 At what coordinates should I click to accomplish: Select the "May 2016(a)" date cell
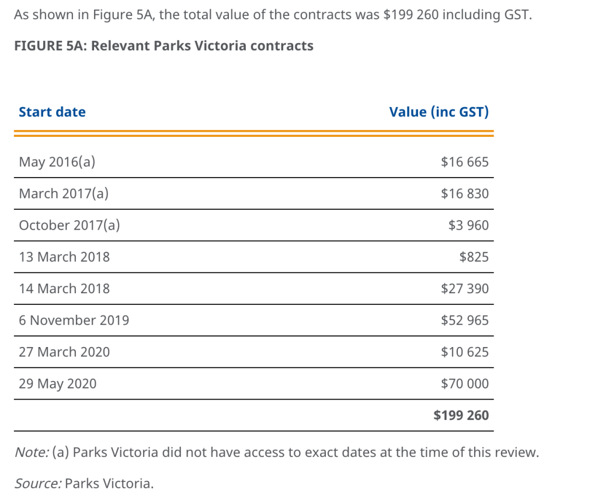57,162
